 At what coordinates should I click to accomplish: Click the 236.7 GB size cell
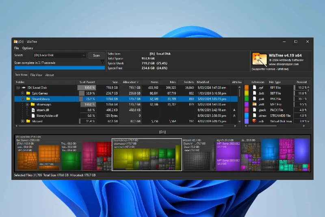tap(112, 93)
